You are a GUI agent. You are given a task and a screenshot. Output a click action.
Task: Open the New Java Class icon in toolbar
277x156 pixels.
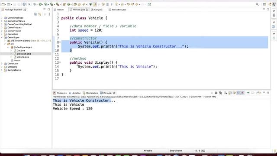pyautogui.click(x=69, y=4)
